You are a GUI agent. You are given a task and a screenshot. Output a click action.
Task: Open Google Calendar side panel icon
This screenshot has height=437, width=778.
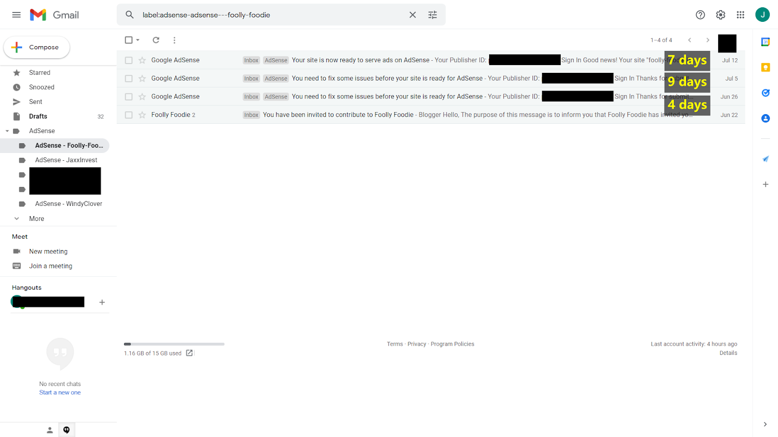coord(765,42)
